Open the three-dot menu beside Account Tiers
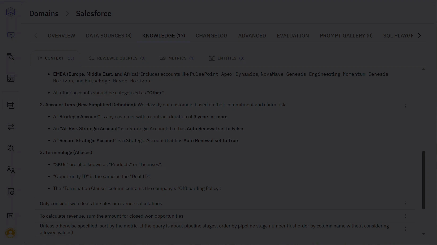The height and width of the screenshot is (245, 437). click(406, 106)
